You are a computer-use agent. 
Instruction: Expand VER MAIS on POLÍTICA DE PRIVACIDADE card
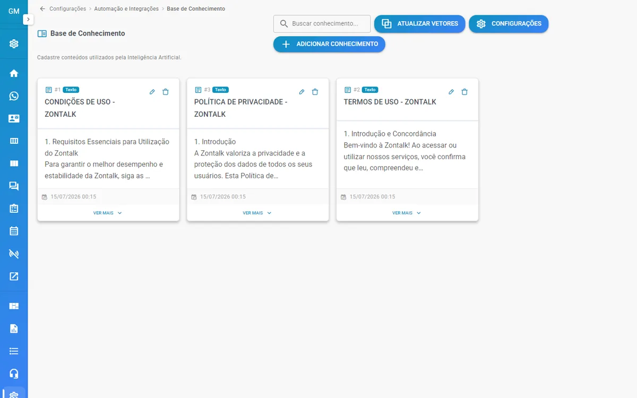tap(257, 213)
